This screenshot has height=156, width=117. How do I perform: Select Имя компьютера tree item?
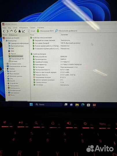[16, 46]
